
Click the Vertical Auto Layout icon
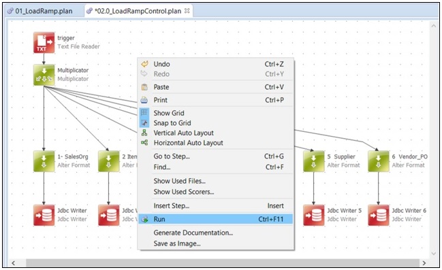tap(144, 133)
